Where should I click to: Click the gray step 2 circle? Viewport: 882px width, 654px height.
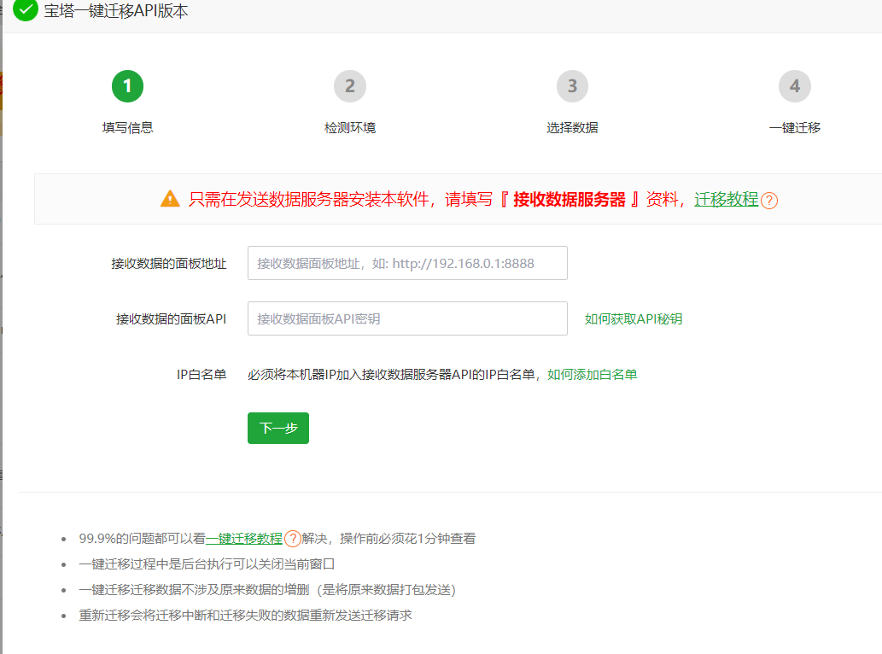(350, 86)
